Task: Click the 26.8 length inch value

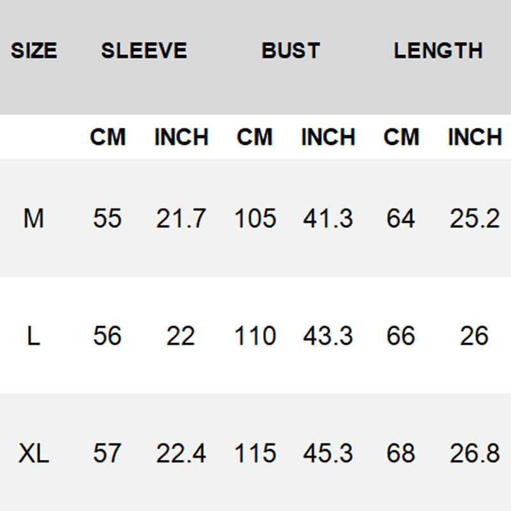Action: 475,454
